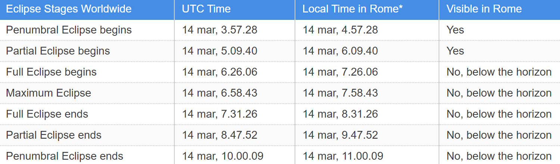This screenshot has height=164, width=560.
Task: Click the 'Visible in Rome' column header
Action: pos(484,9)
